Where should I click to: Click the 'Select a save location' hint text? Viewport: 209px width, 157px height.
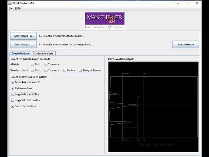tap(65, 44)
